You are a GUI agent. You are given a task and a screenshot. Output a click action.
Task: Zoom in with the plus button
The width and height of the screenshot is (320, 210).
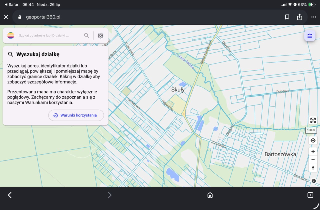(313, 151)
